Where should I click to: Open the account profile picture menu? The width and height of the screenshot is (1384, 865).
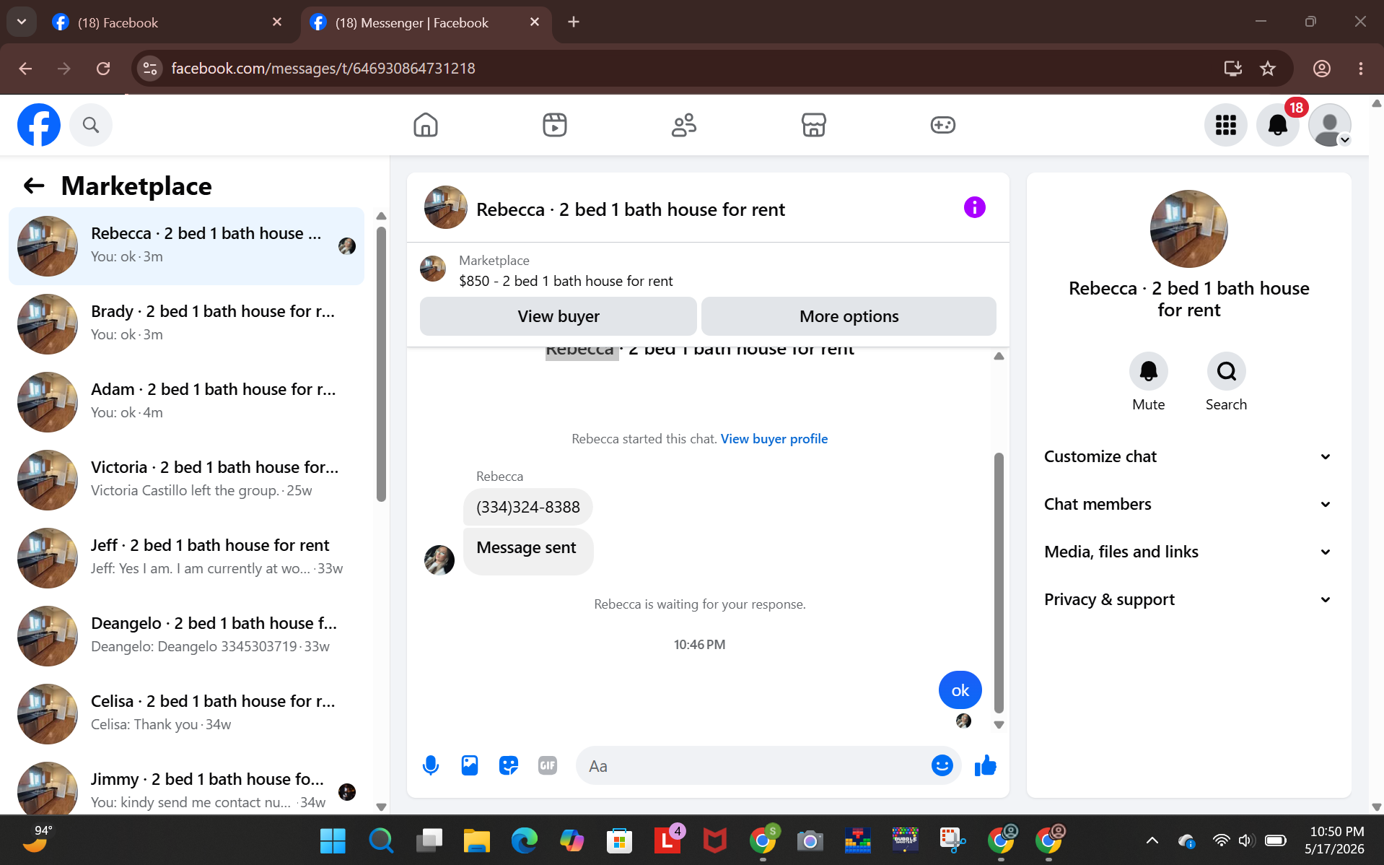coord(1330,125)
